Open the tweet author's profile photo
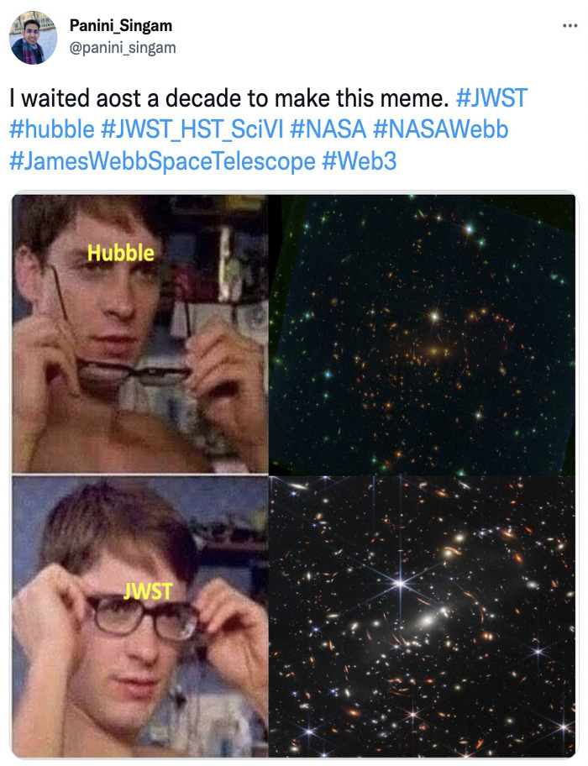Viewport: 588px width, 766px height. click(34, 39)
